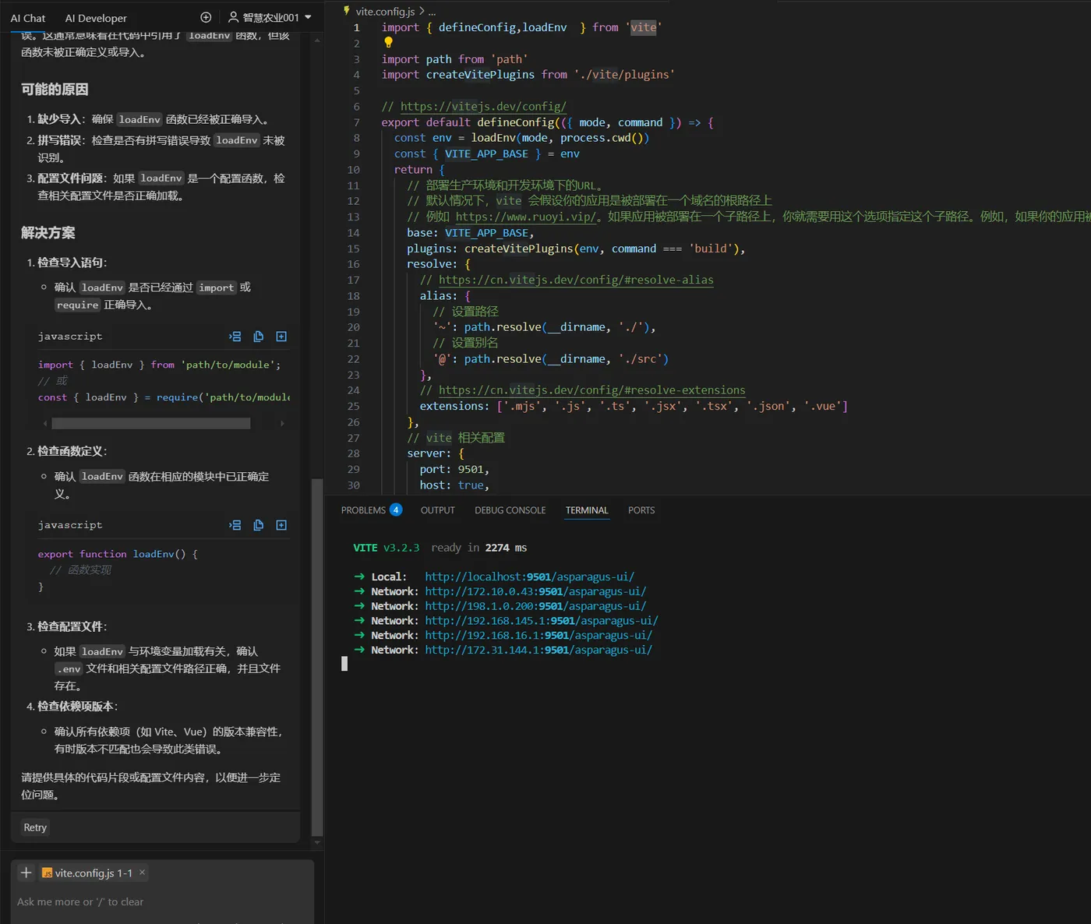The width and height of the screenshot is (1091, 924).
Task: Click the left scroll arrow of the code block
Action: tap(45, 423)
